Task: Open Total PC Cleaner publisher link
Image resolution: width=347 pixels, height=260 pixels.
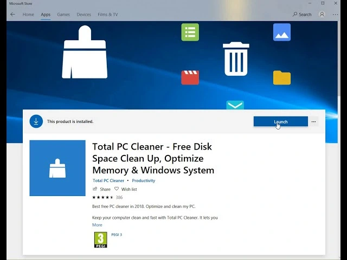Action: click(x=108, y=180)
